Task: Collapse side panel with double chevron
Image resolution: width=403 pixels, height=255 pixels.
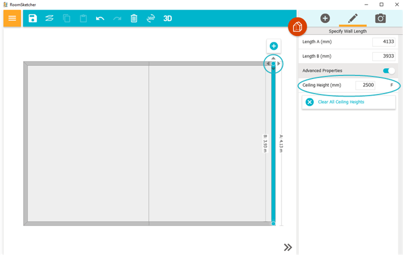Action: 288,247
